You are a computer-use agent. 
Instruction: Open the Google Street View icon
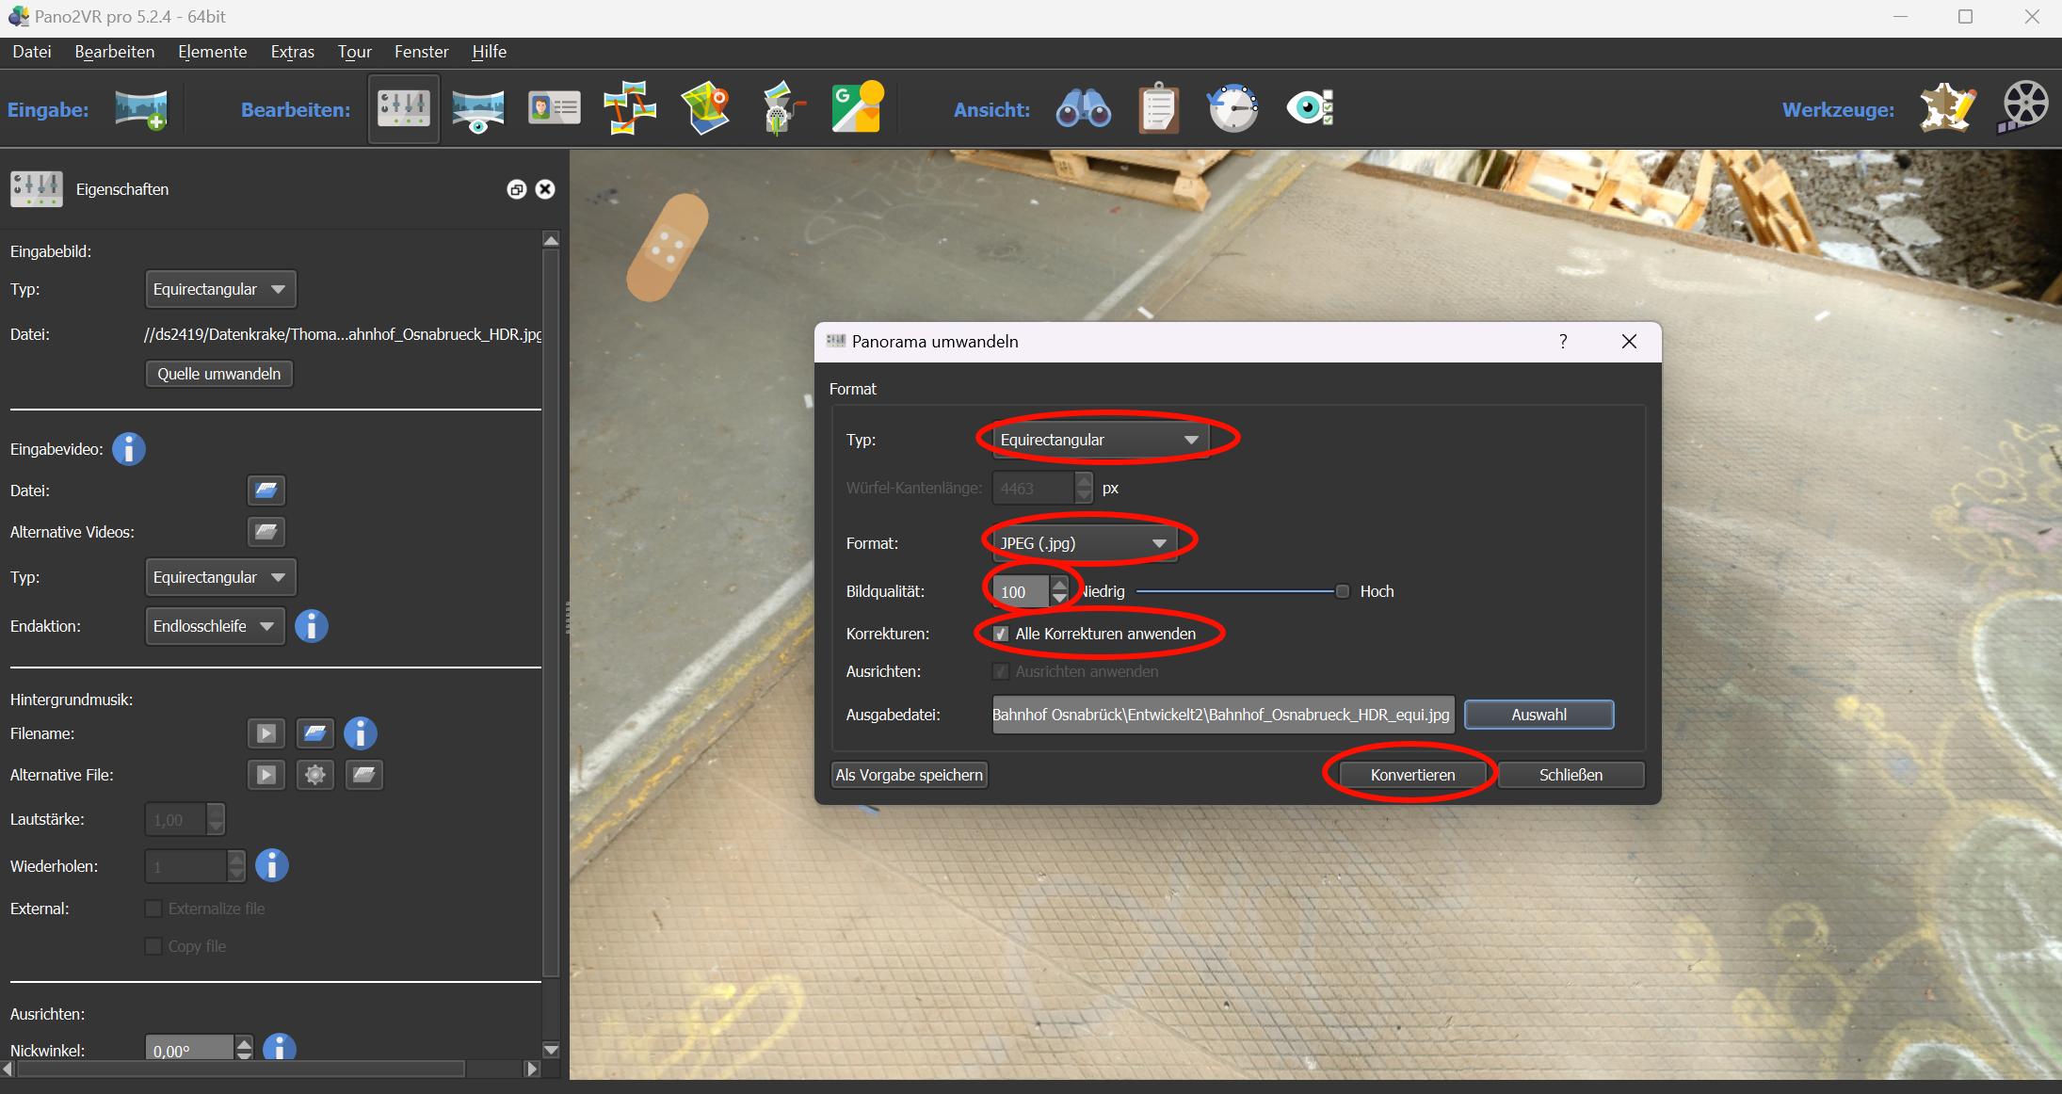tap(857, 107)
